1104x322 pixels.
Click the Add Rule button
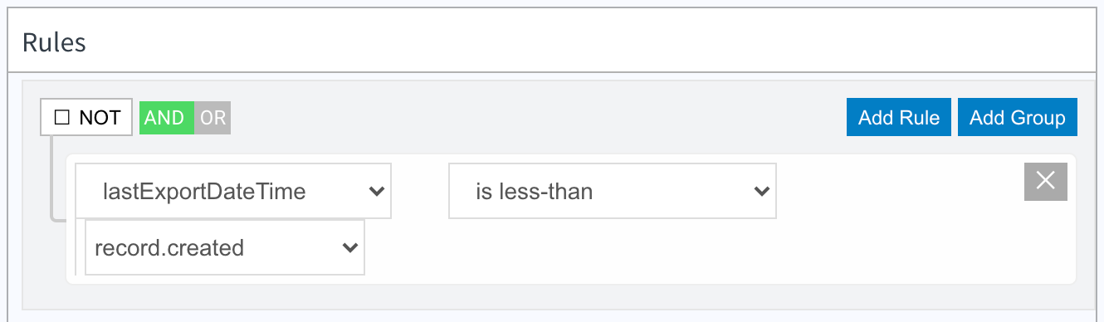tap(899, 118)
